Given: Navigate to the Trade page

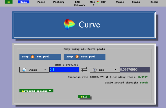Looking at the screenshot, I should (120, 2).
